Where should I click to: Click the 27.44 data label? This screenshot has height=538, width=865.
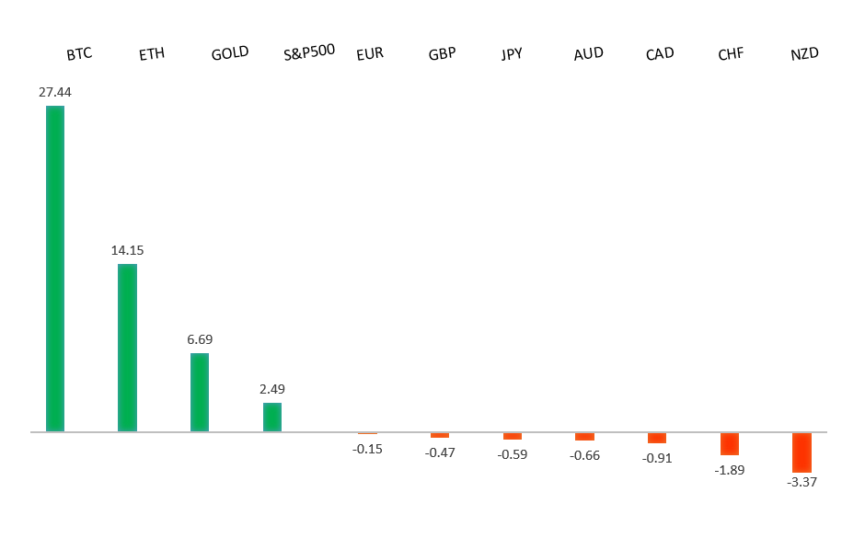click(x=55, y=92)
